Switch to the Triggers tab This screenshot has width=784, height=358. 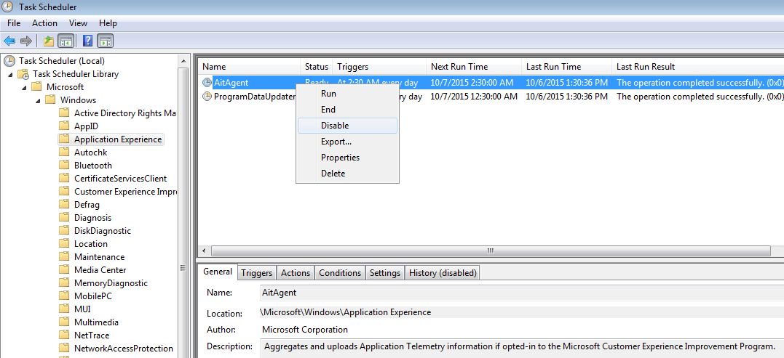coord(256,273)
